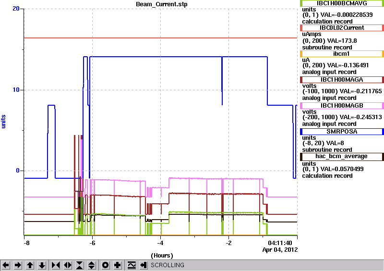Screen dimensions: 384x271
Task: Click the 04:11:40 time stamp
Action: [x=280, y=243]
